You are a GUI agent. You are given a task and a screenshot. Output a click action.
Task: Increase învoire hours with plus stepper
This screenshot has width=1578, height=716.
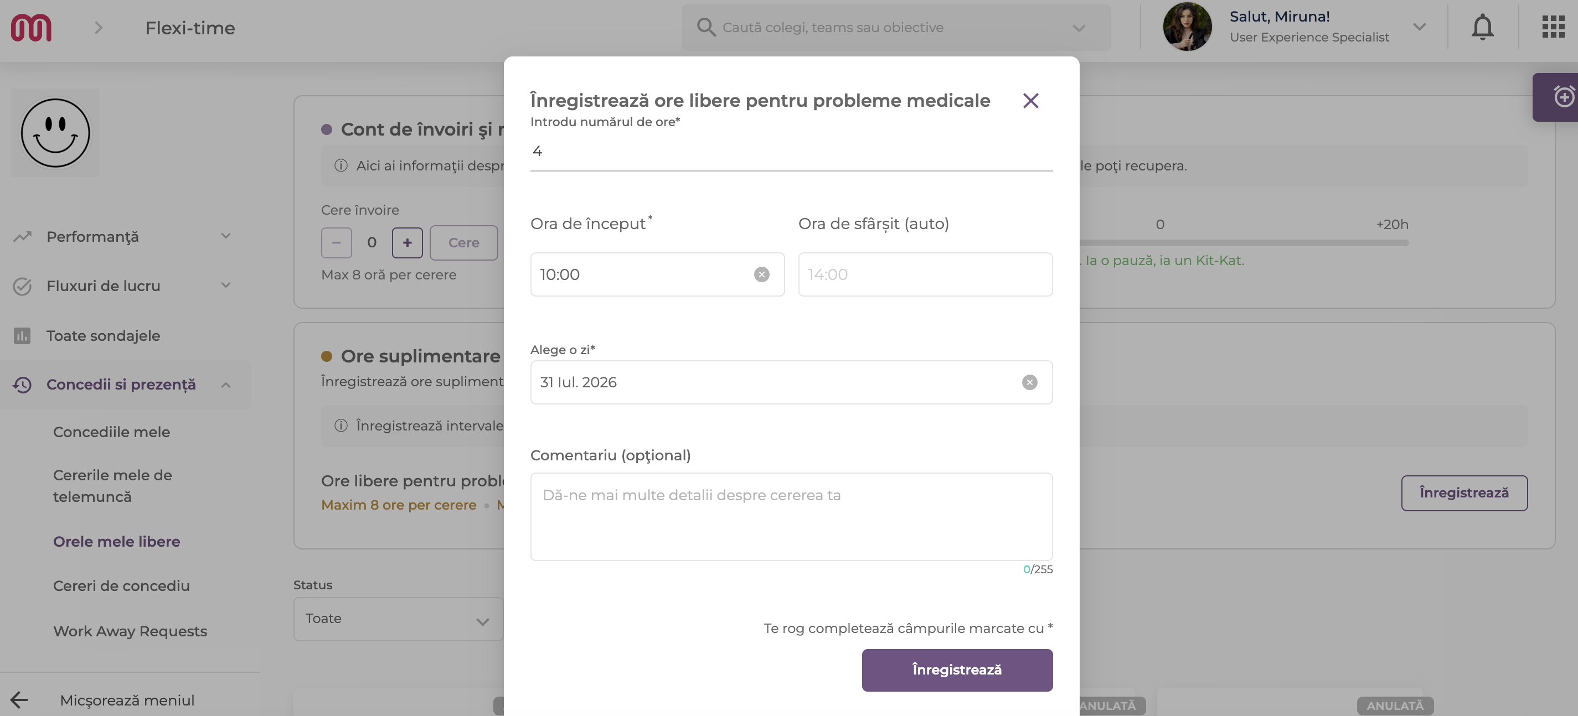point(408,243)
